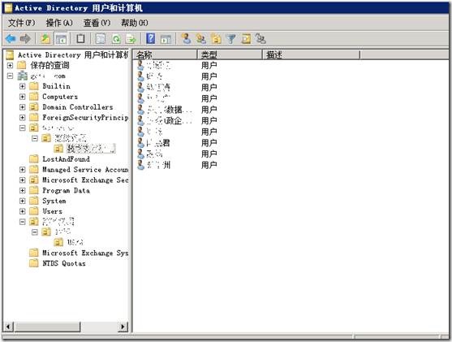Open the 帮助(H) menu
The height and width of the screenshot is (342, 452).
pyautogui.click(x=135, y=23)
